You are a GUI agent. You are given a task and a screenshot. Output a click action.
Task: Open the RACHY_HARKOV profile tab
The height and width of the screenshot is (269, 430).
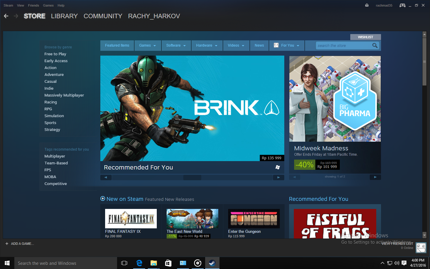pyautogui.click(x=154, y=16)
